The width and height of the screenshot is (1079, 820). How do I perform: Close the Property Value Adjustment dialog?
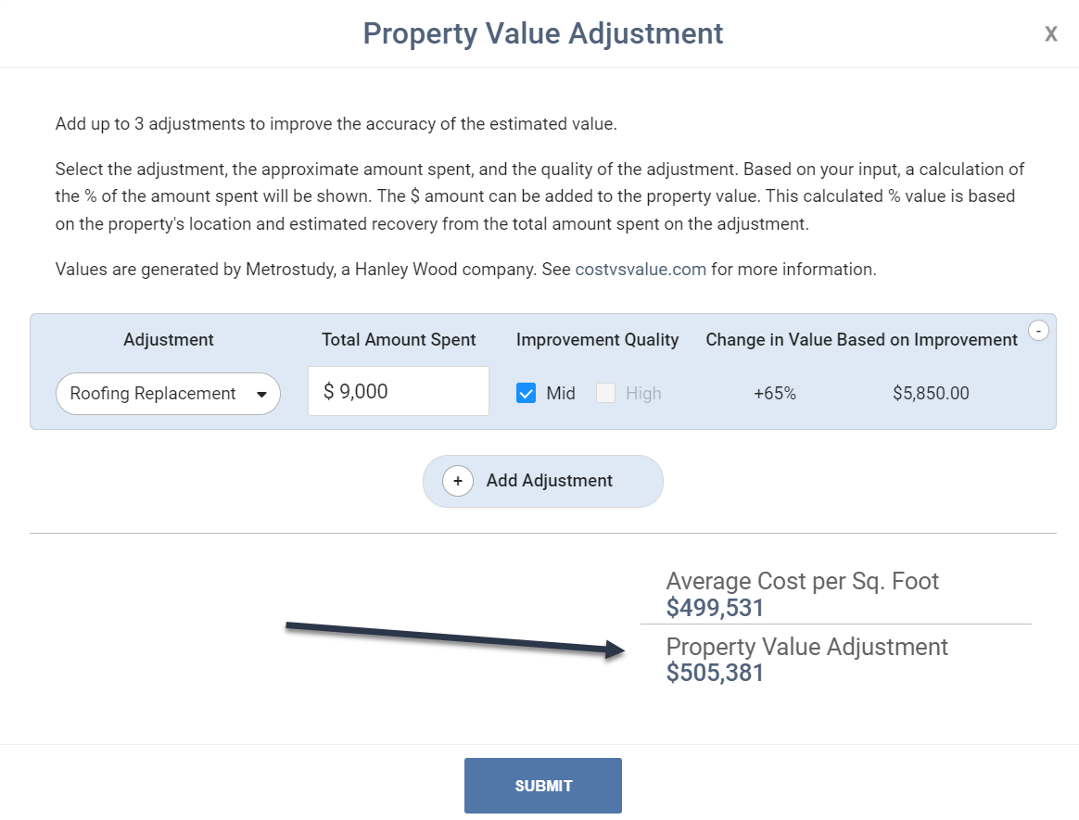1051,34
